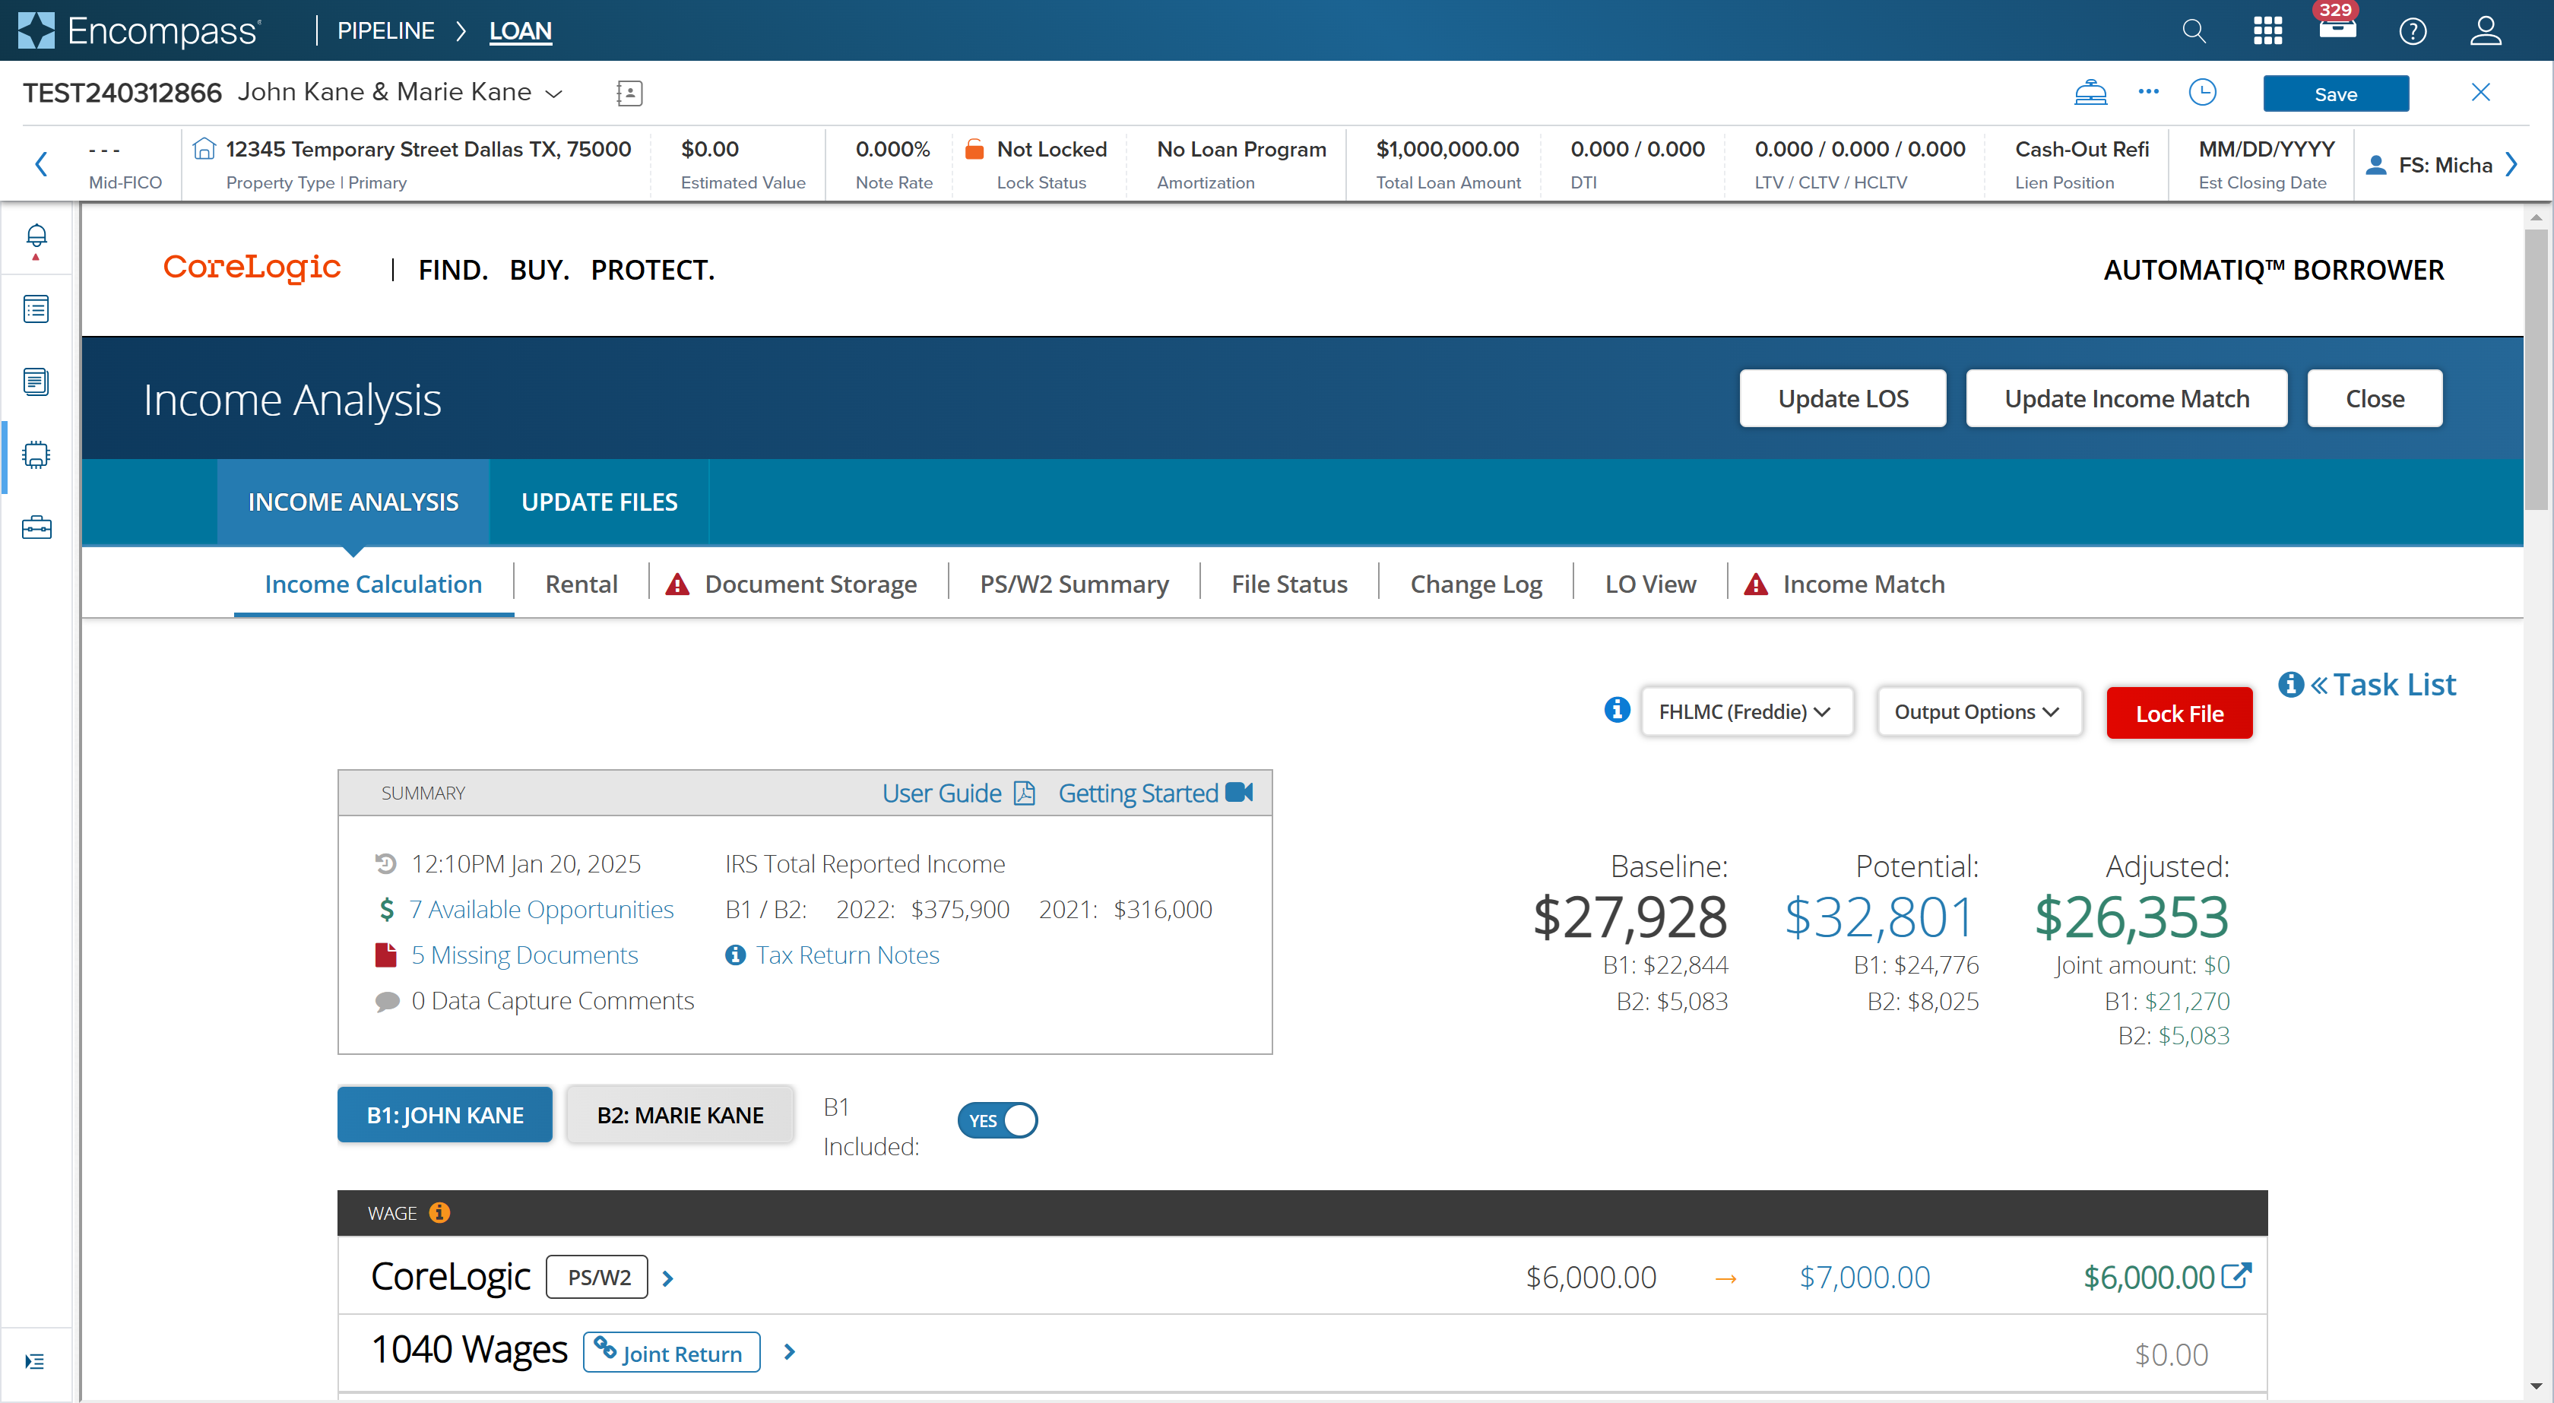The width and height of the screenshot is (2554, 1403).
Task: Open the Rental sub-tab
Action: (x=581, y=584)
